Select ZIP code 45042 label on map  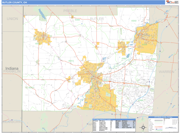click(x=133, y=21)
